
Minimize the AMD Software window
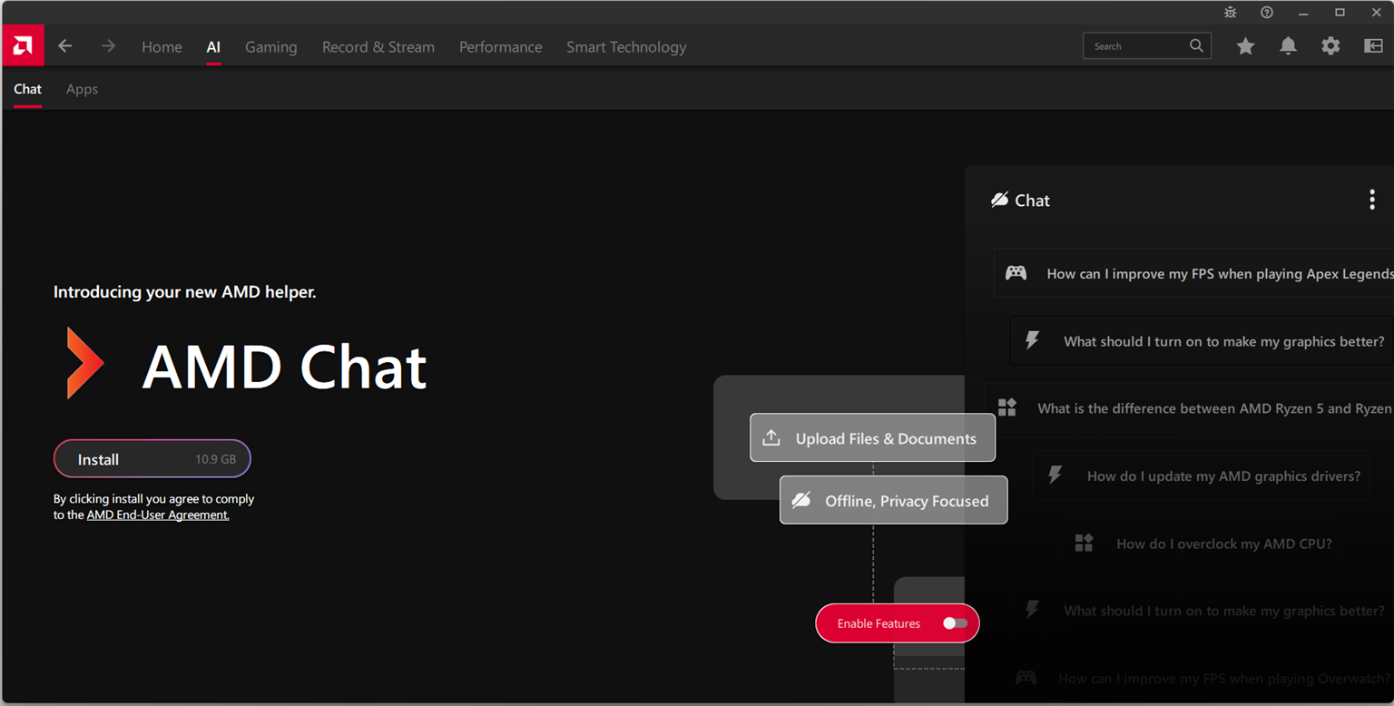[1303, 13]
